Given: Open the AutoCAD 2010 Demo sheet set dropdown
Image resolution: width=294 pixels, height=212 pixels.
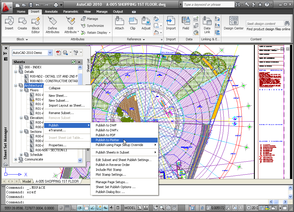Looking at the screenshot, I should pyautogui.click(x=50, y=53).
